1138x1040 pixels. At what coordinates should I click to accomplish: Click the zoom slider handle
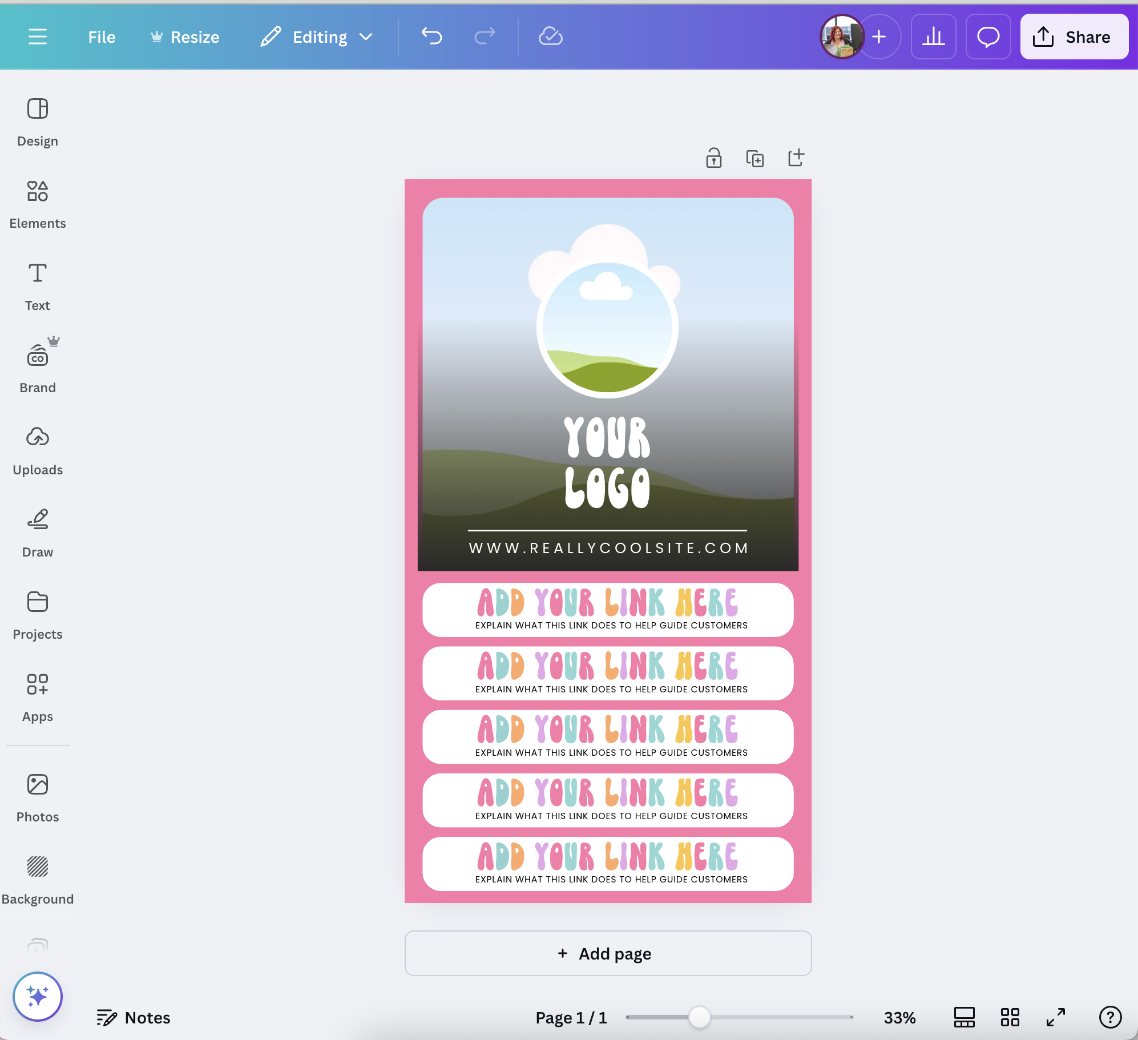pyautogui.click(x=699, y=1017)
